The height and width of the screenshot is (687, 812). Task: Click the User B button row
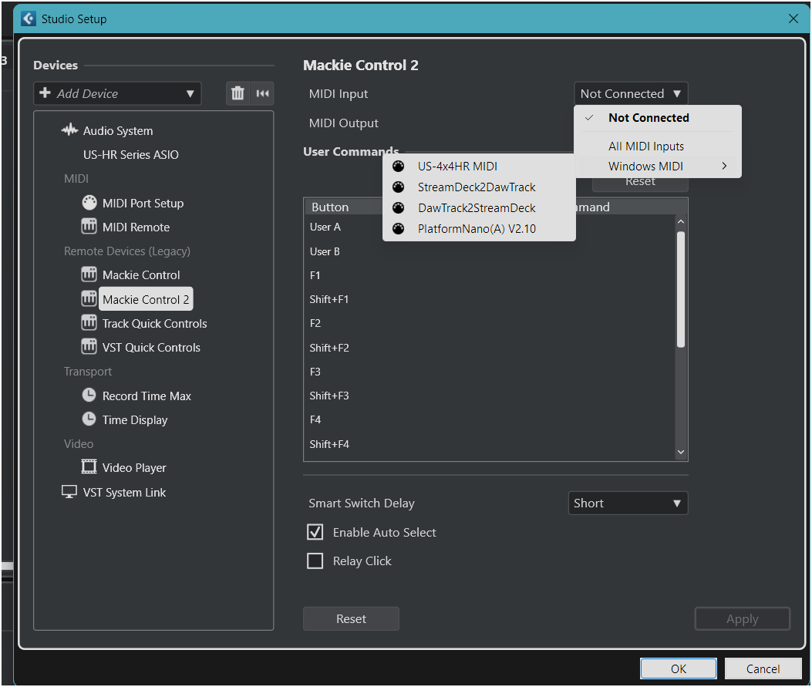[490, 251]
